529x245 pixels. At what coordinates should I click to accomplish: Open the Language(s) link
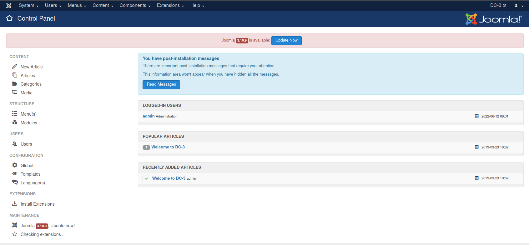pyautogui.click(x=33, y=183)
